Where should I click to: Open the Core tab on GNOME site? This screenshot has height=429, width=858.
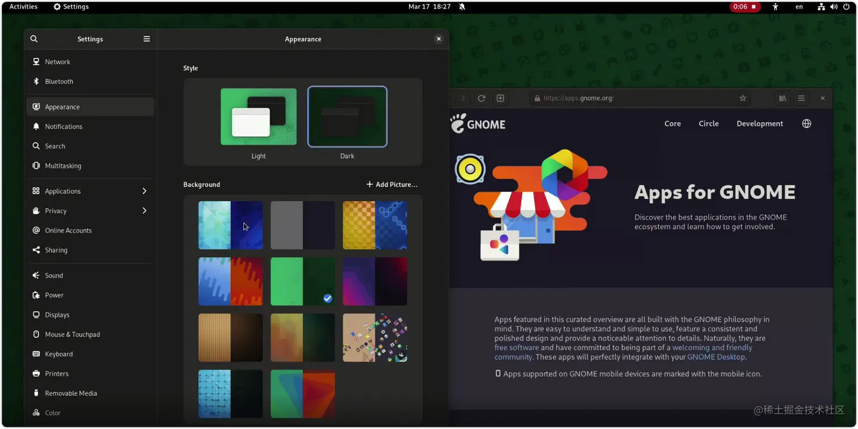(672, 124)
